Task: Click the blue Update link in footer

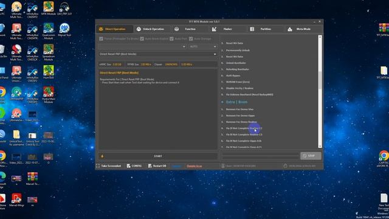Action: (x=176, y=166)
